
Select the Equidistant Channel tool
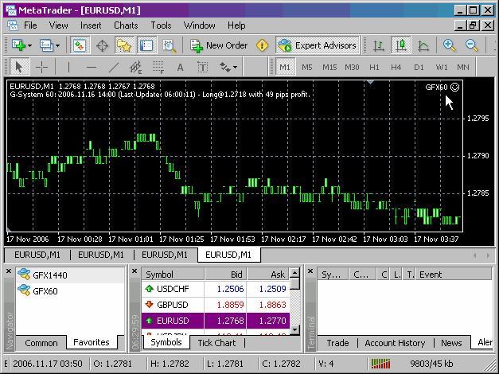pos(136,67)
